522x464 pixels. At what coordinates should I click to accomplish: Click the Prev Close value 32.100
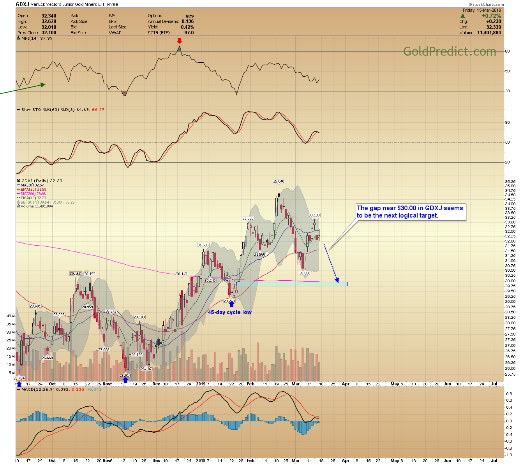point(49,33)
